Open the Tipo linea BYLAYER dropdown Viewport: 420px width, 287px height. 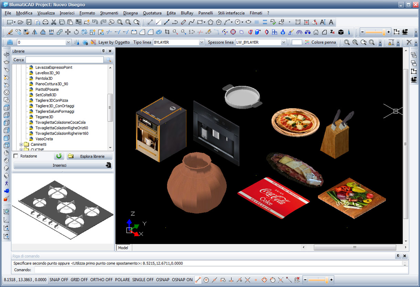coord(202,42)
